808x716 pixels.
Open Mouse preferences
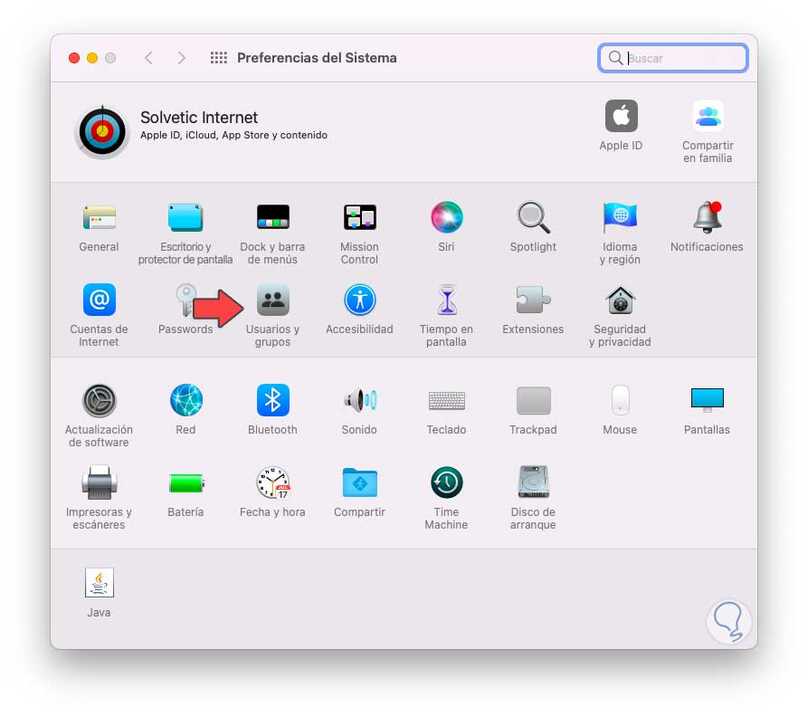[620, 400]
